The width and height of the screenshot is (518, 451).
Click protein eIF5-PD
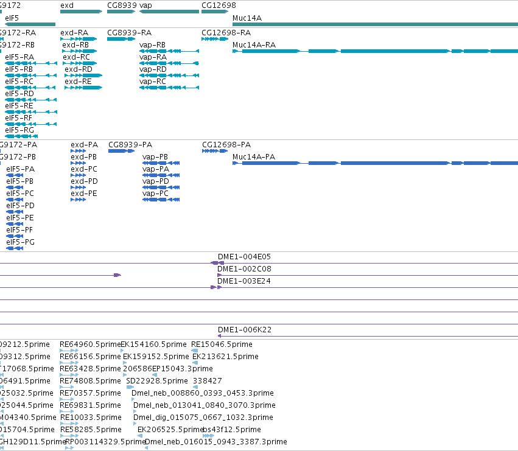coord(15,212)
